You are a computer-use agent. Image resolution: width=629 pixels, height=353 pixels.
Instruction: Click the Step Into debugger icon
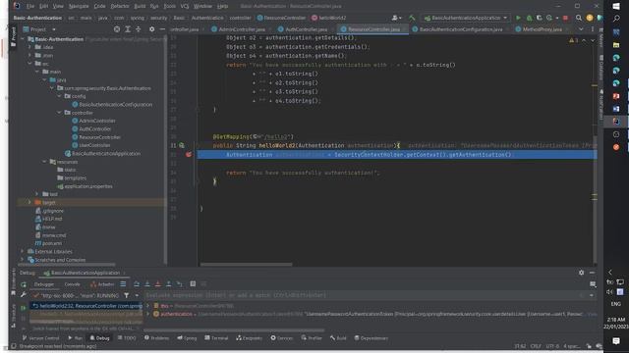pos(147,283)
